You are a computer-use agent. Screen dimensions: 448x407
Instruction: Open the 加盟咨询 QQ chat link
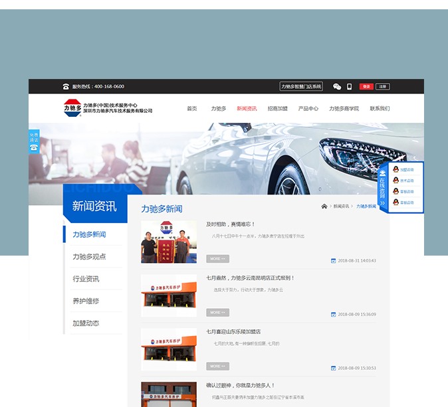click(x=407, y=169)
